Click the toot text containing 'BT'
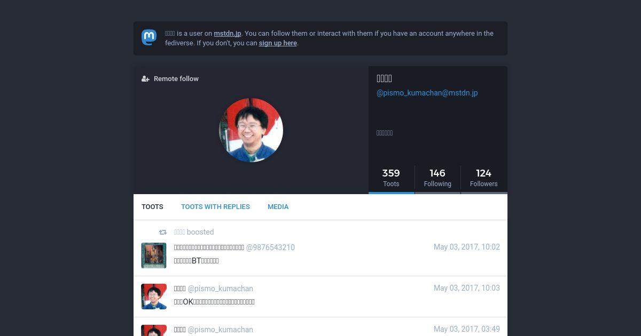The height and width of the screenshot is (336, 641). click(197, 261)
